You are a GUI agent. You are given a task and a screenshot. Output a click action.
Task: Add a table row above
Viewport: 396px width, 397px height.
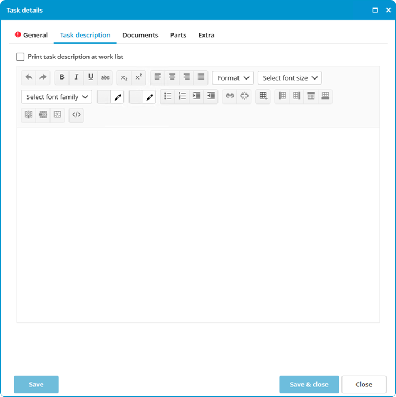tap(311, 96)
